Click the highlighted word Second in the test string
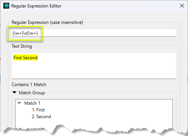Image resolution: width=188 pixels, height=136 pixels. pyautogui.click(x=30, y=58)
